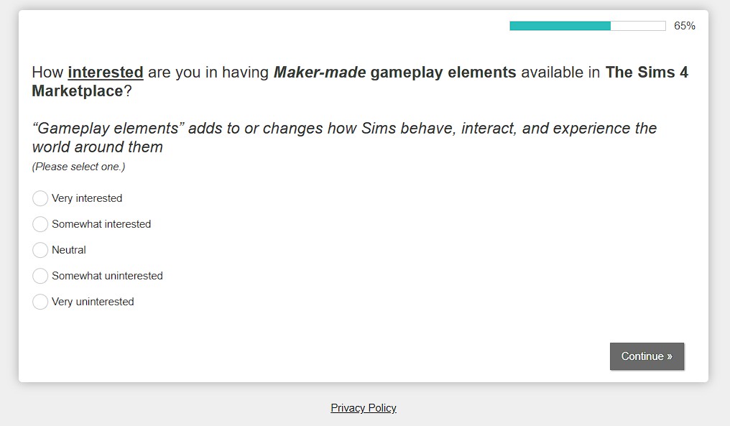
Task: Click the "Neutral" option label text
Action: (x=69, y=250)
